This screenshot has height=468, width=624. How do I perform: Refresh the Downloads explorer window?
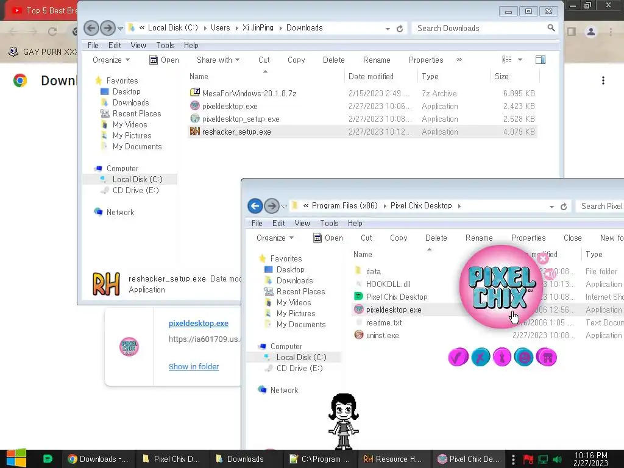(400, 29)
